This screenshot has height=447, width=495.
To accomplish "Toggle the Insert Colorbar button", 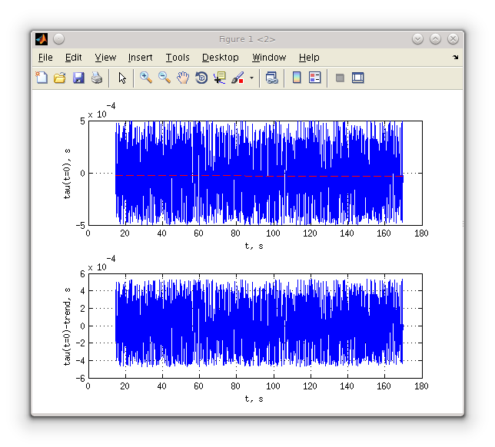I will pos(296,78).
